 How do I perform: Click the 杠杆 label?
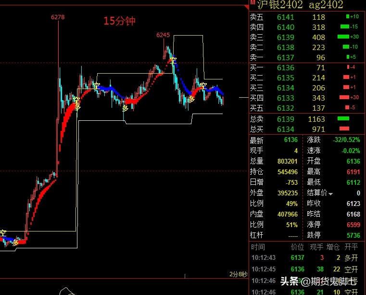(256, 235)
